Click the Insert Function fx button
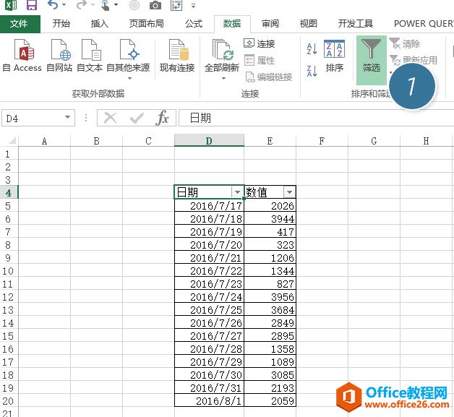 pyautogui.click(x=162, y=118)
